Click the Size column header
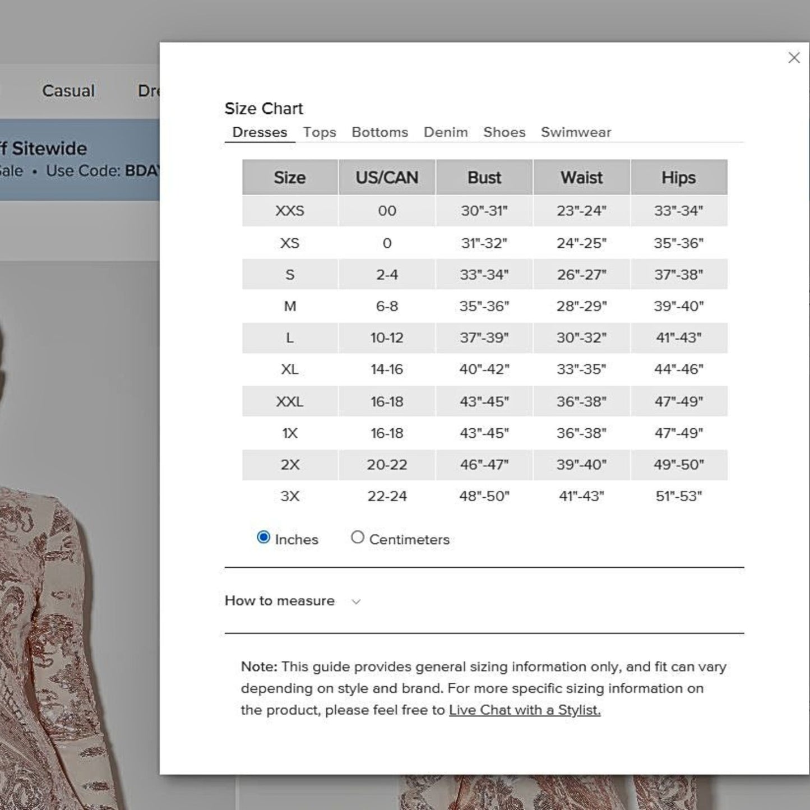The height and width of the screenshot is (810, 810). [x=290, y=178]
